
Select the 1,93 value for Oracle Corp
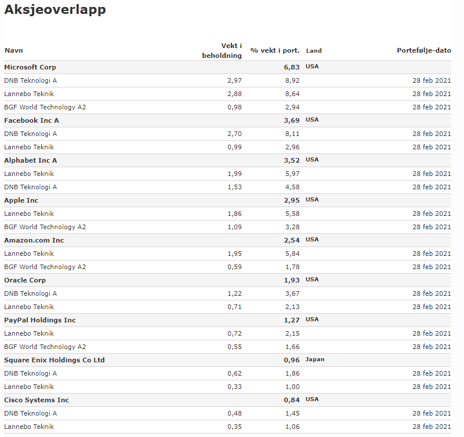click(292, 280)
